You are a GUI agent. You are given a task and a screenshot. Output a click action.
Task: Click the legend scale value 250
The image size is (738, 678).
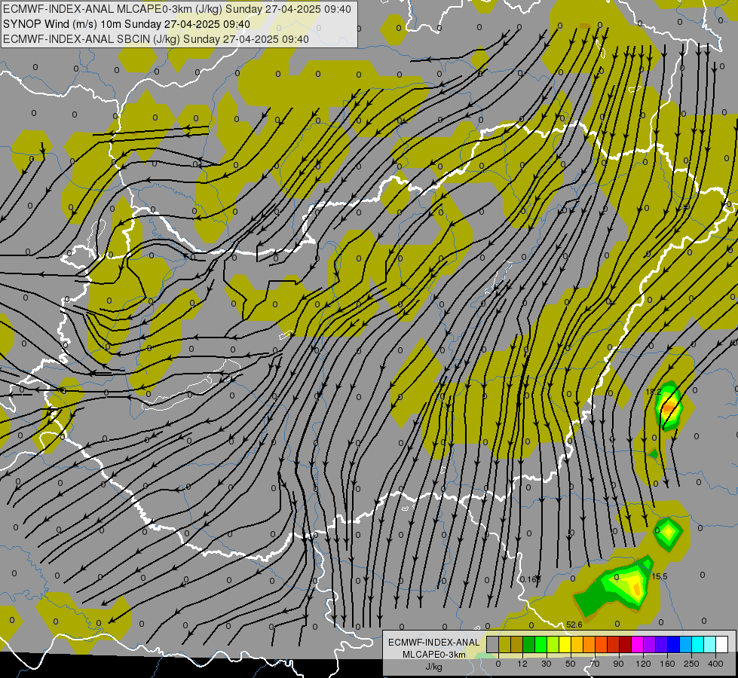691,664
